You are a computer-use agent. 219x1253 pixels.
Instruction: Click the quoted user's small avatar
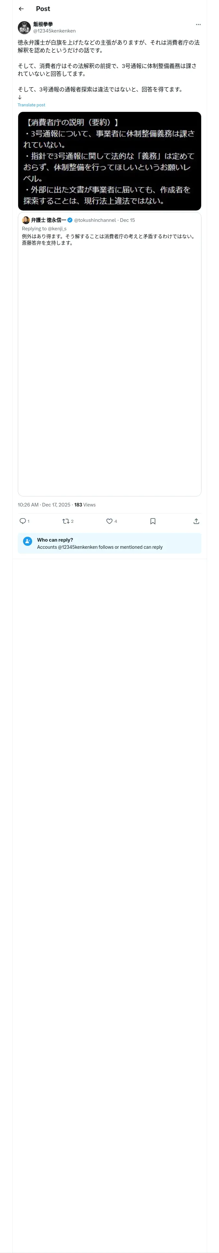(x=26, y=220)
